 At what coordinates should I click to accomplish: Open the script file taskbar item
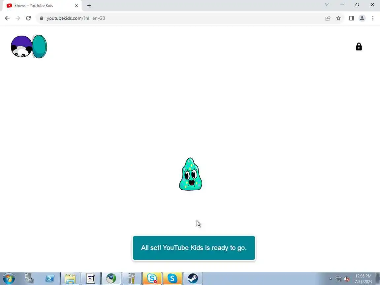coord(91,278)
